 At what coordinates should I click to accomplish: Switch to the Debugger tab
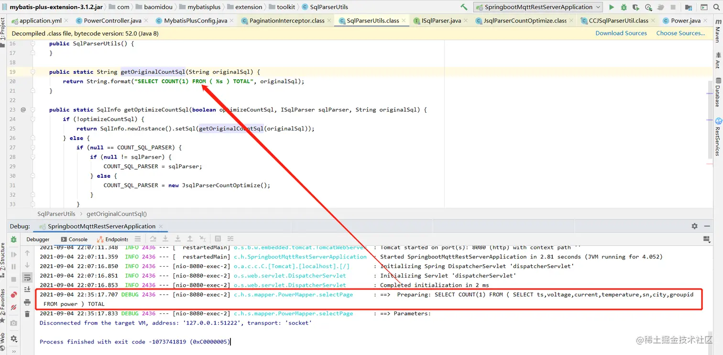pos(38,239)
